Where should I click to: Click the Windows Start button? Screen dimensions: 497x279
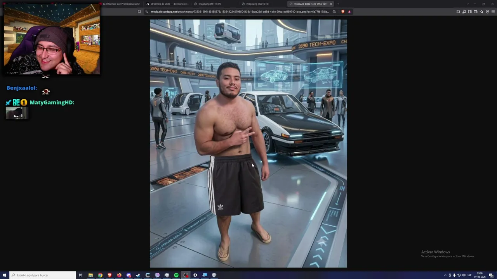tap(5, 275)
